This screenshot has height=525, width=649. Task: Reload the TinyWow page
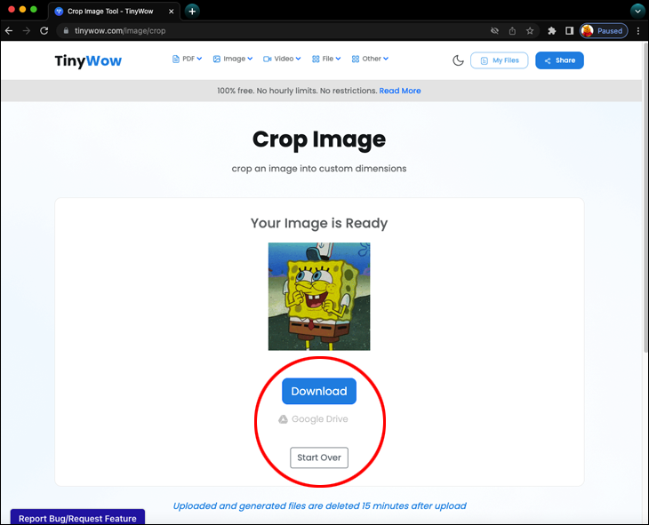(44, 30)
